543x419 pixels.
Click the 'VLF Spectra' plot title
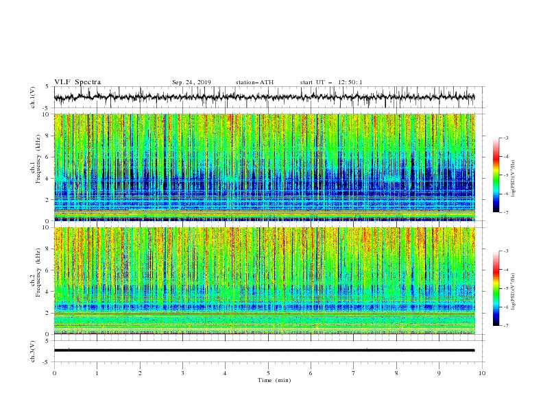(x=77, y=82)
